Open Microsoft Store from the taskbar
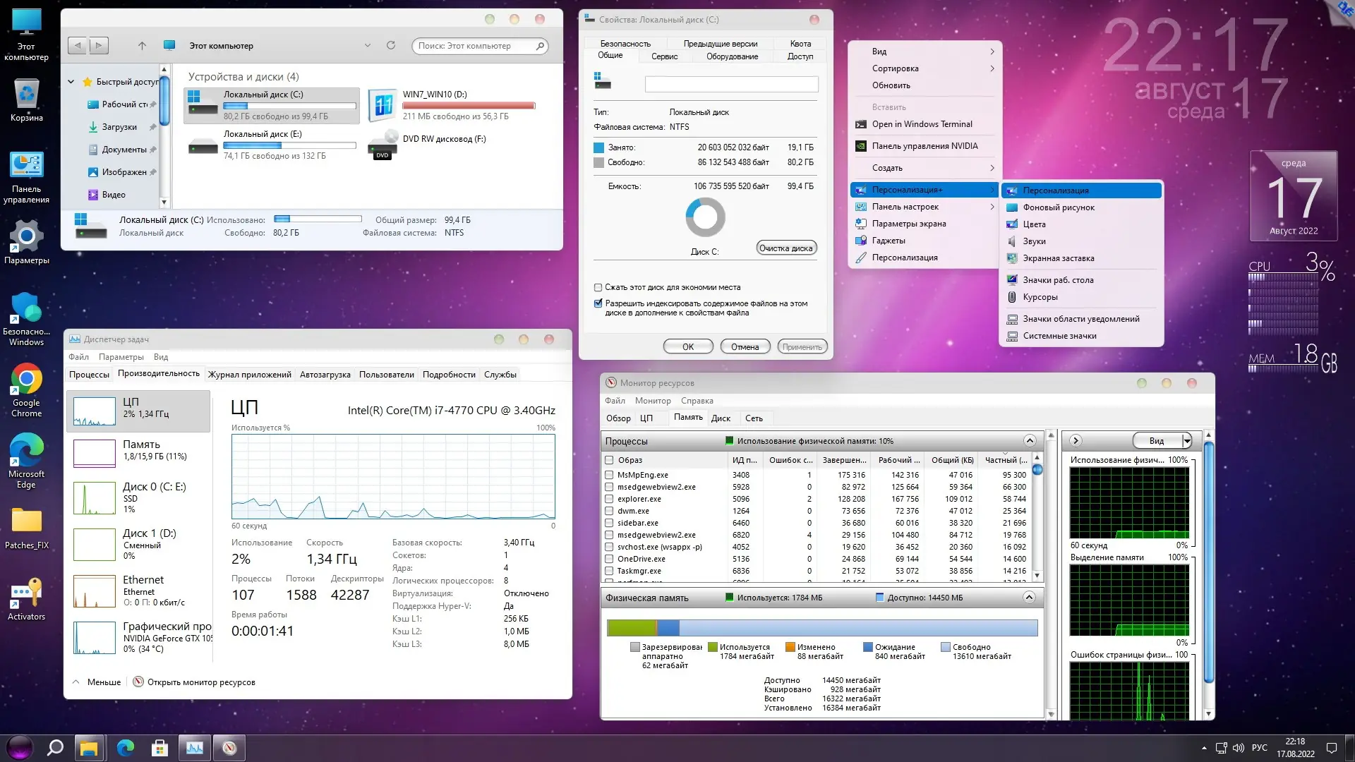1355x762 pixels. click(x=160, y=747)
